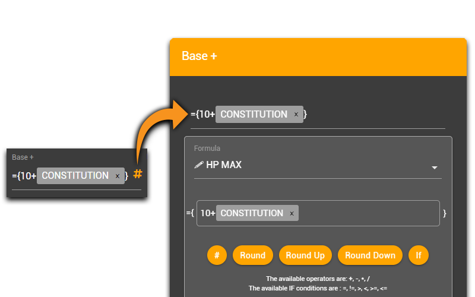Click the Formula label above HP MAX

(x=207, y=148)
